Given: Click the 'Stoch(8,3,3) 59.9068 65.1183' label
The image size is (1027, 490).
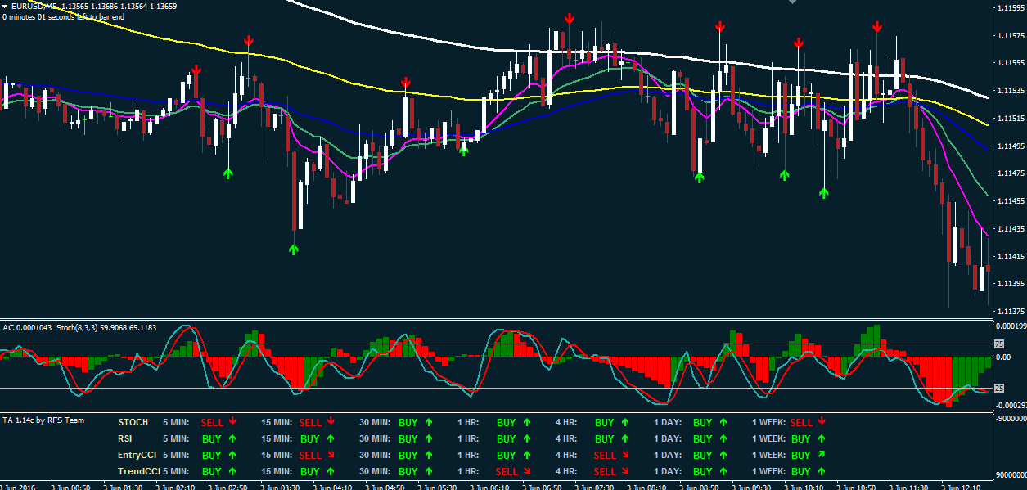Looking at the screenshot, I should 106,328.
